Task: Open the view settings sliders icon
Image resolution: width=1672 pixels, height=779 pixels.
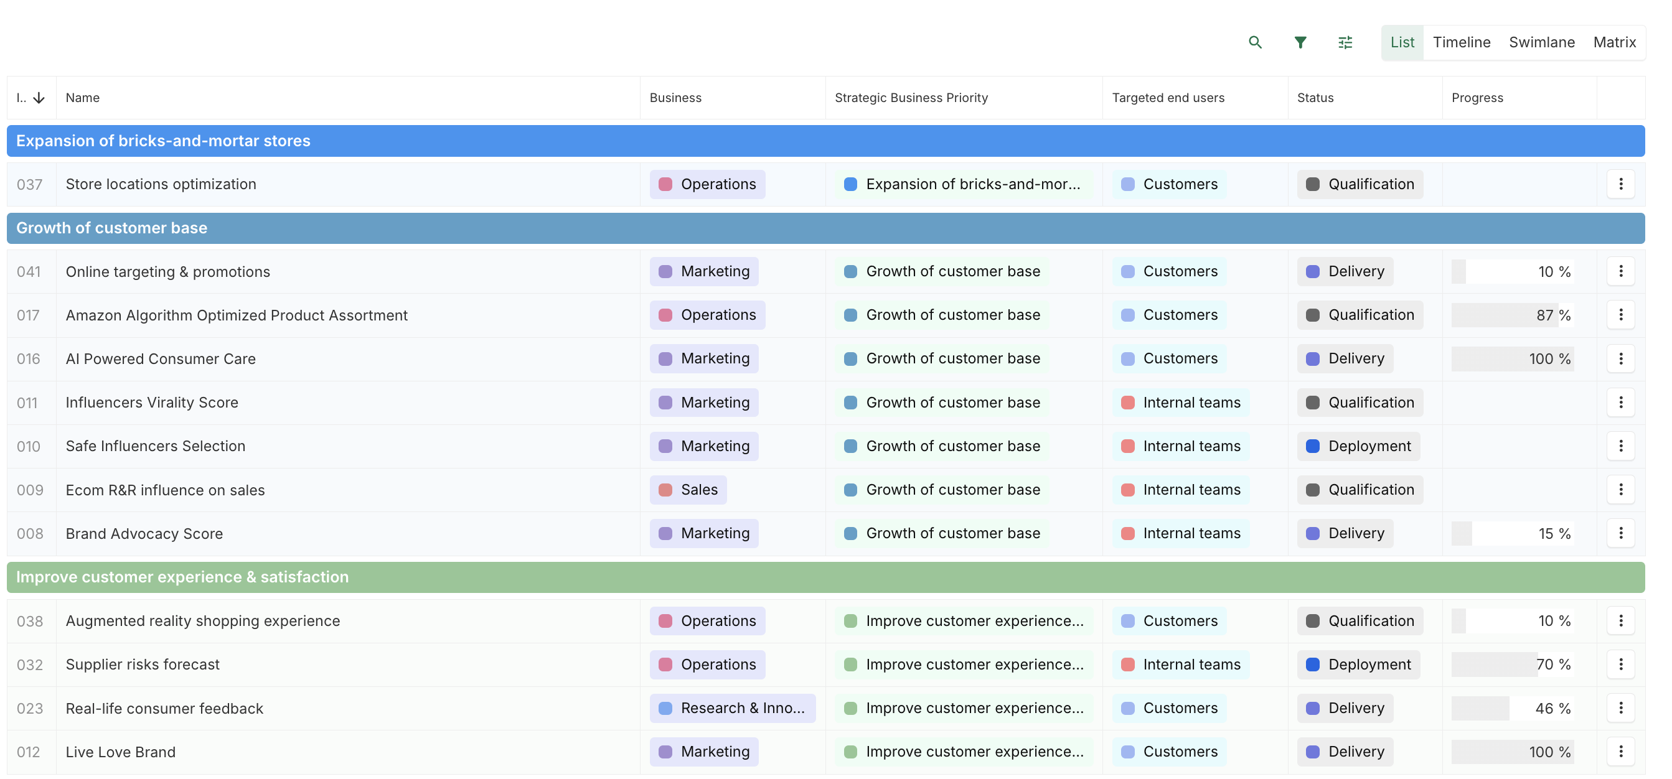Action: (x=1345, y=42)
